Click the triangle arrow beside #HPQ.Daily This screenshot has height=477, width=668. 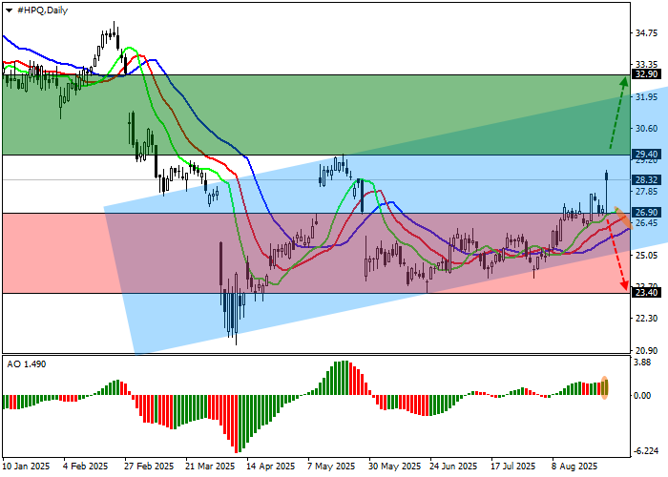click(x=8, y=8)
